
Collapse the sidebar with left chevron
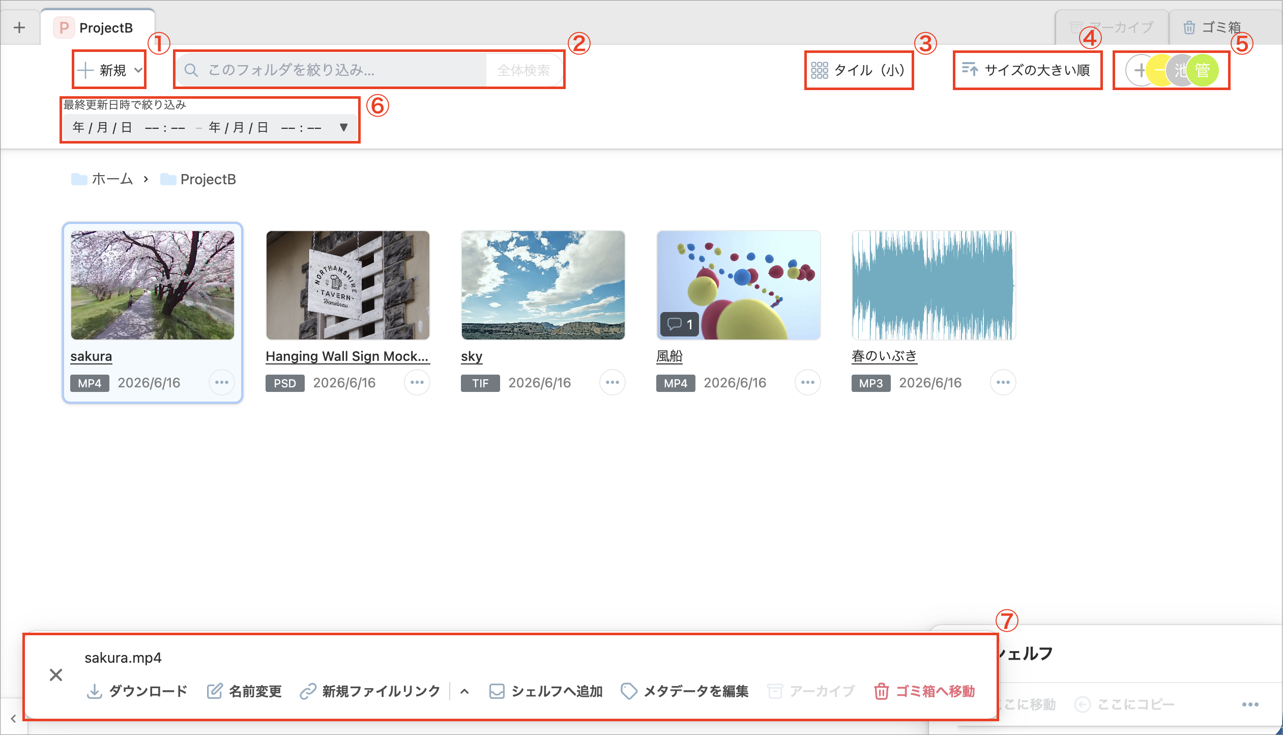[13, 718]
